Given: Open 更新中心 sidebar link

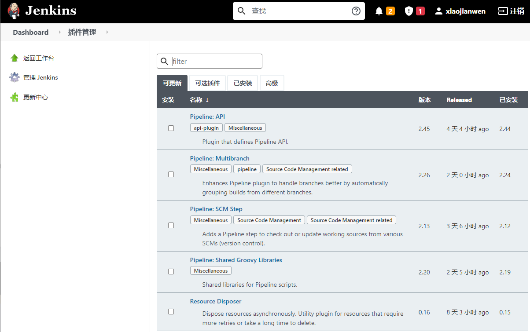Looking at the screenshot, I should pyautogui.click(x=36, y=97).
